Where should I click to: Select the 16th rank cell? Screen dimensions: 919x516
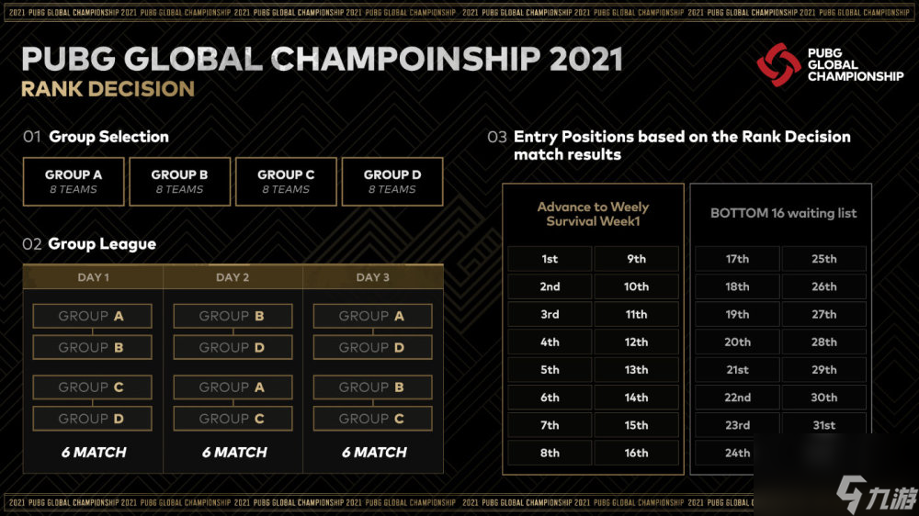637,453
